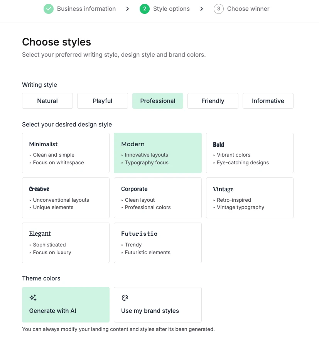Click the step 3 number circle
Image resolution: width=319 pixels, height=341 pixels.
click(219, 9)
